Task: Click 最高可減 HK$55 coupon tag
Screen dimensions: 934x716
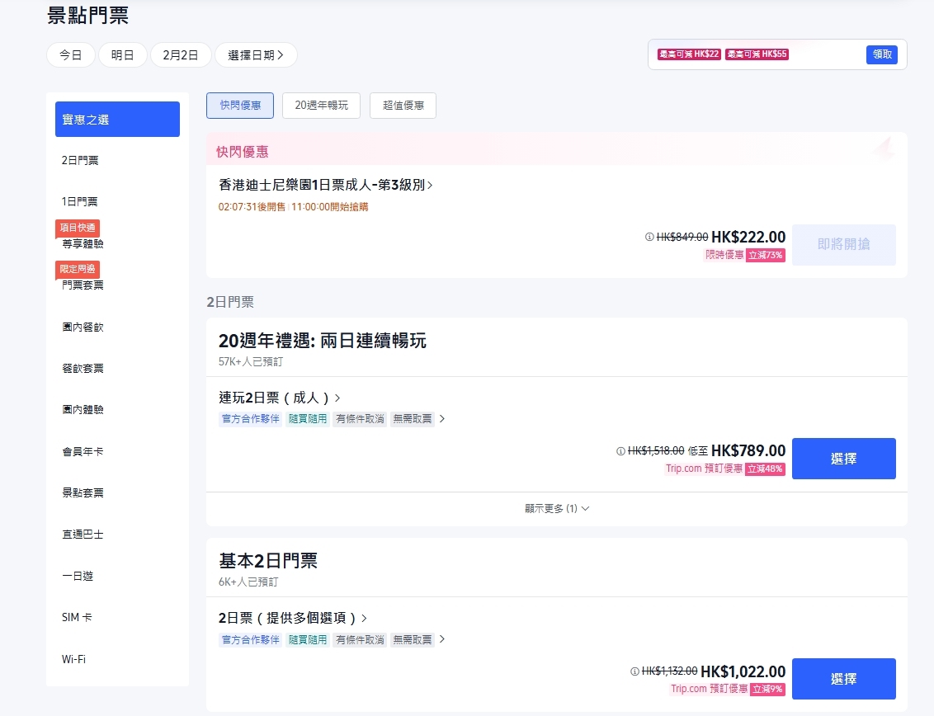Action: [x=757, y=54]
